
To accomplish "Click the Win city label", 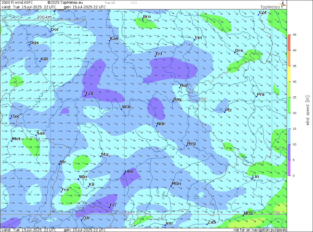I will tap(83, 177).
